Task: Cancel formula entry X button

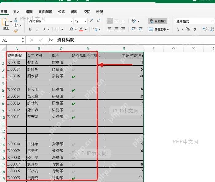Action: (32, 40)
